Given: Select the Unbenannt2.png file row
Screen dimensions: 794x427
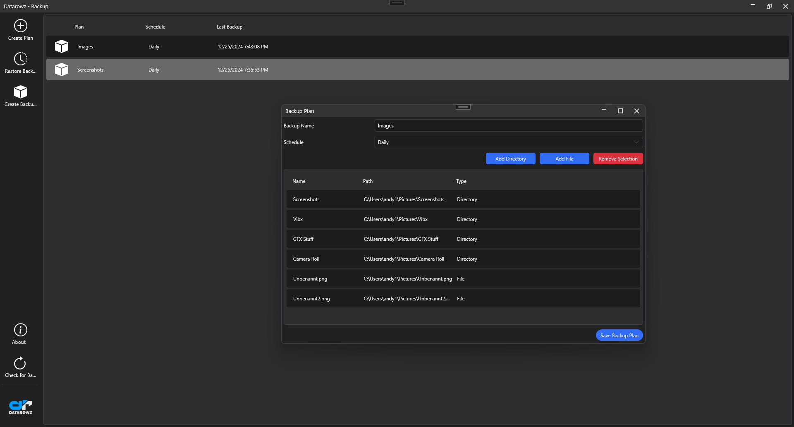Looking at the screenshot, I should pyautogui.click(x=463, y=298).
